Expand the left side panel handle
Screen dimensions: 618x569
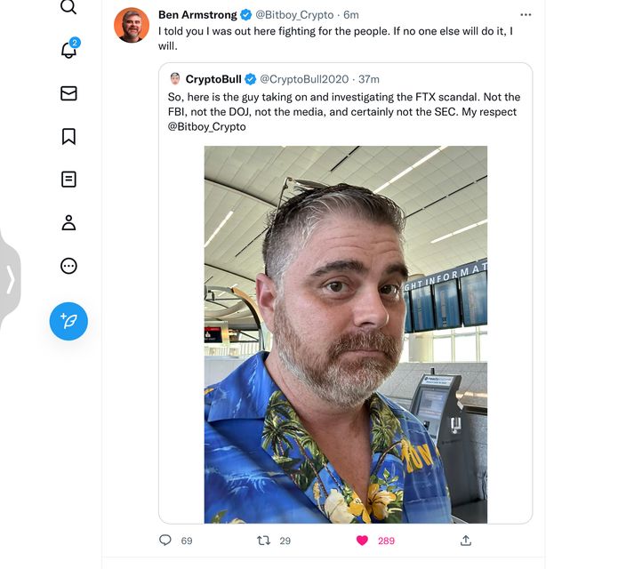pos(10,280)
